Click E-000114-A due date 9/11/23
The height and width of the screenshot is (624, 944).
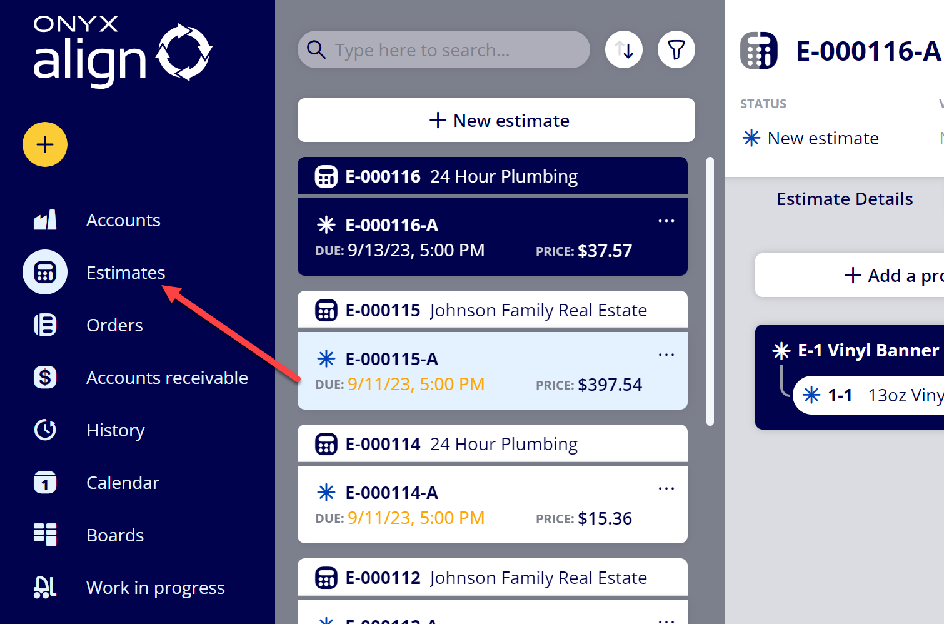point(416,518)
